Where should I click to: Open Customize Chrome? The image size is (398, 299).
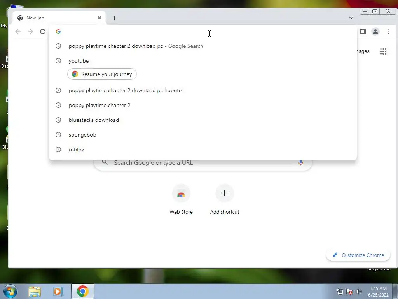358,255
